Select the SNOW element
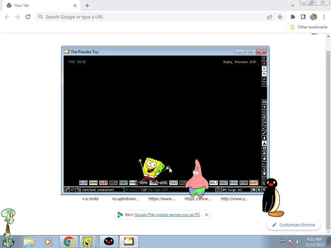This screenshot has height=248, width=331. click(234, 183)
